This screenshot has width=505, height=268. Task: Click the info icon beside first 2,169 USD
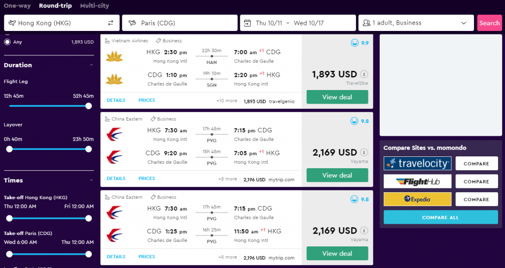364,152
